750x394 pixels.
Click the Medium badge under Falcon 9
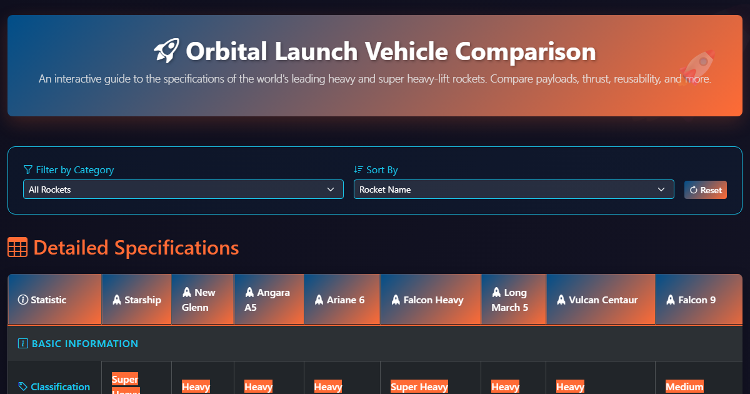(684, 386)
